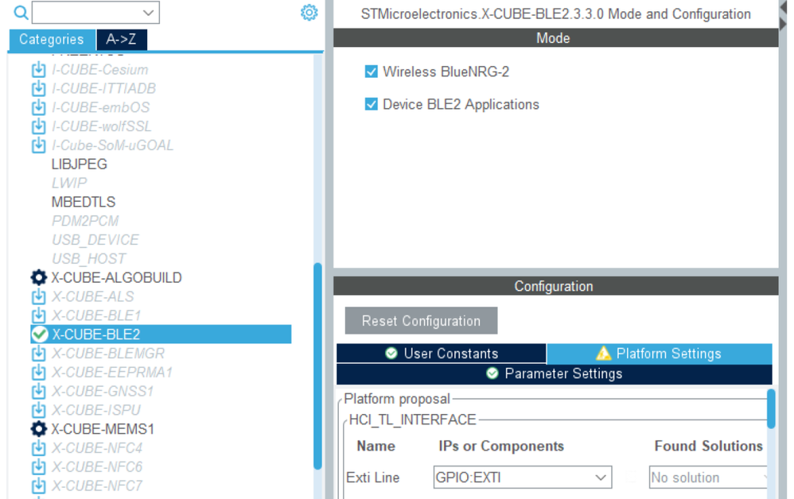Screen dimensions: 794x499
Task: Click the Found Solutions column header
Action: [x=708, y=446]
